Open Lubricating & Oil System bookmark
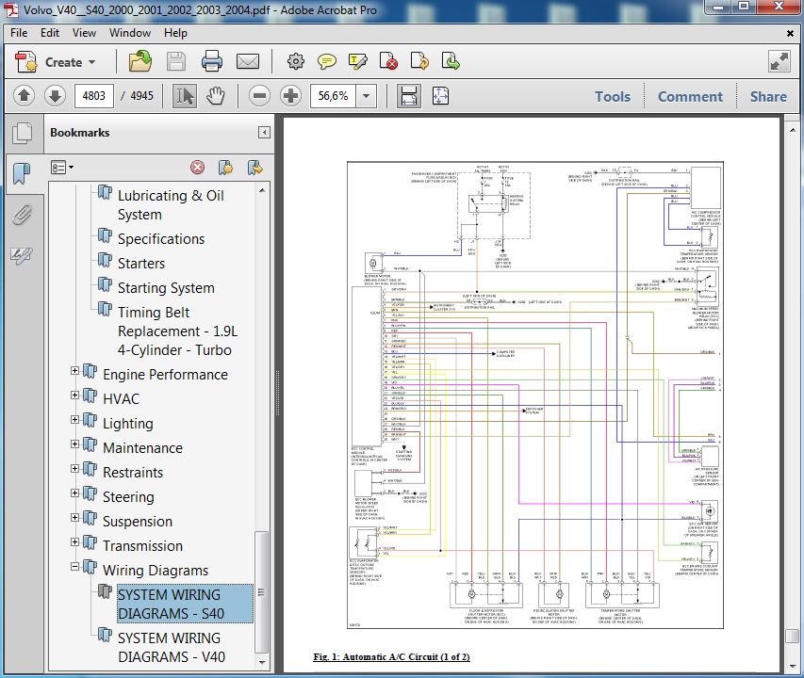Screen dimensions: 804x678 171,205
